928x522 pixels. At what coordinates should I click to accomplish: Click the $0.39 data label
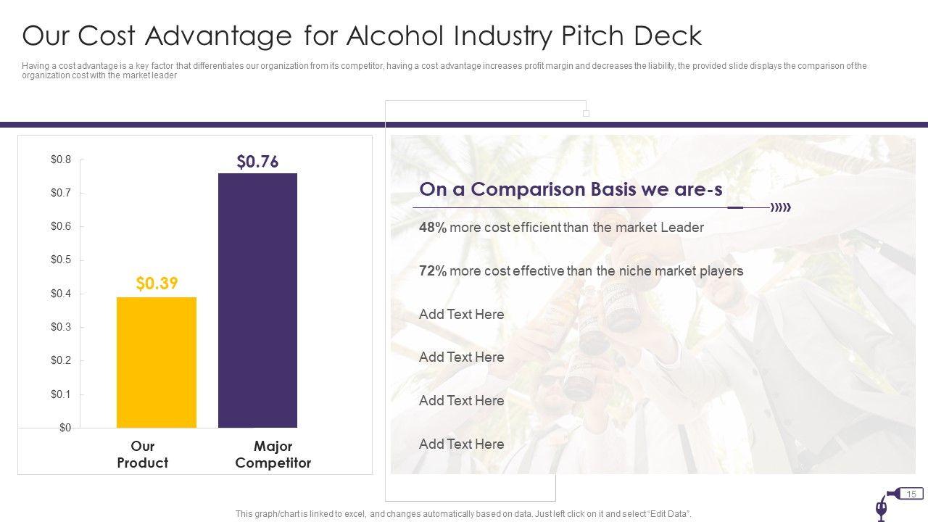157,283
